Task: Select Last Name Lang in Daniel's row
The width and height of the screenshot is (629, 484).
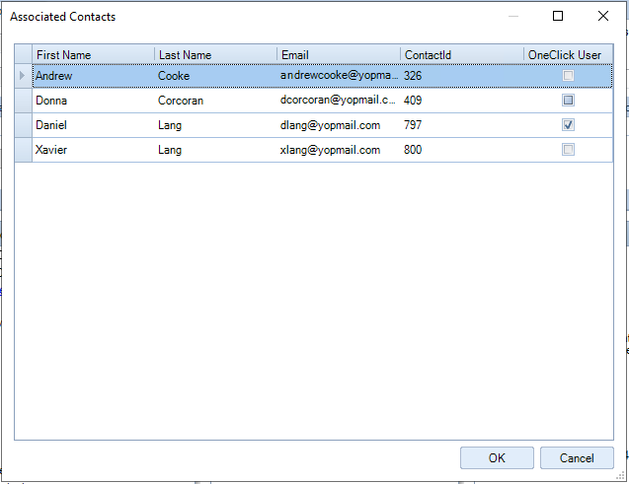Action: coord(216,125)
